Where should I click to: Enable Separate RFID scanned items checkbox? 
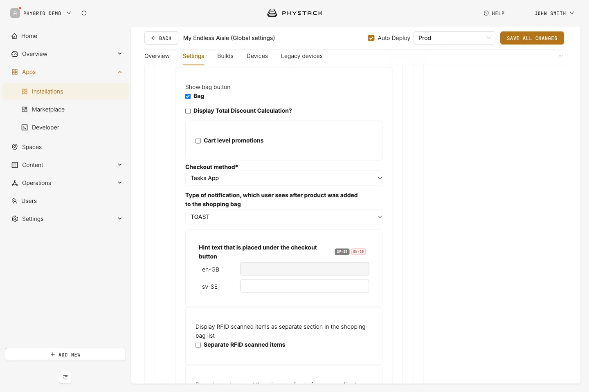pyautogui.click(x=198, y=345)
